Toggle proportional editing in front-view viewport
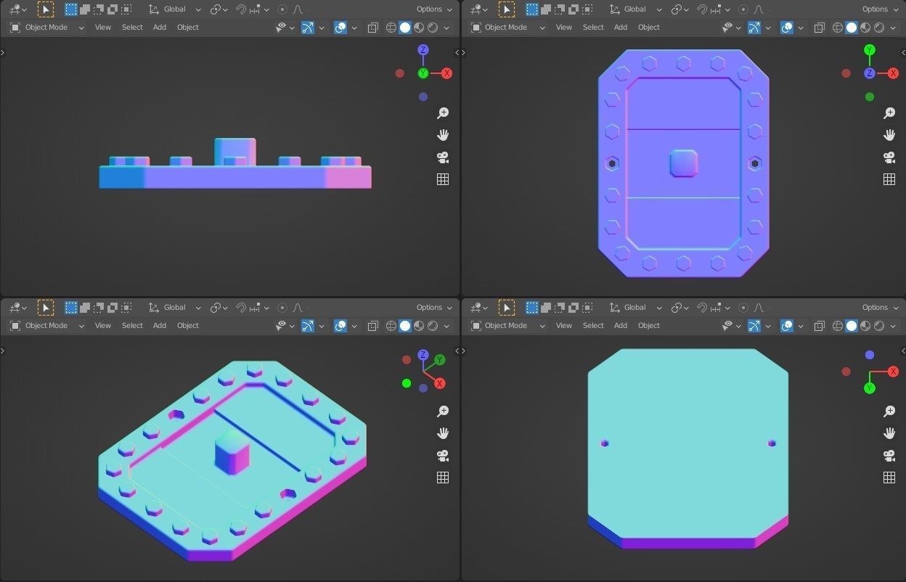This screenshot has height=582, width=906. pos(282,9)
